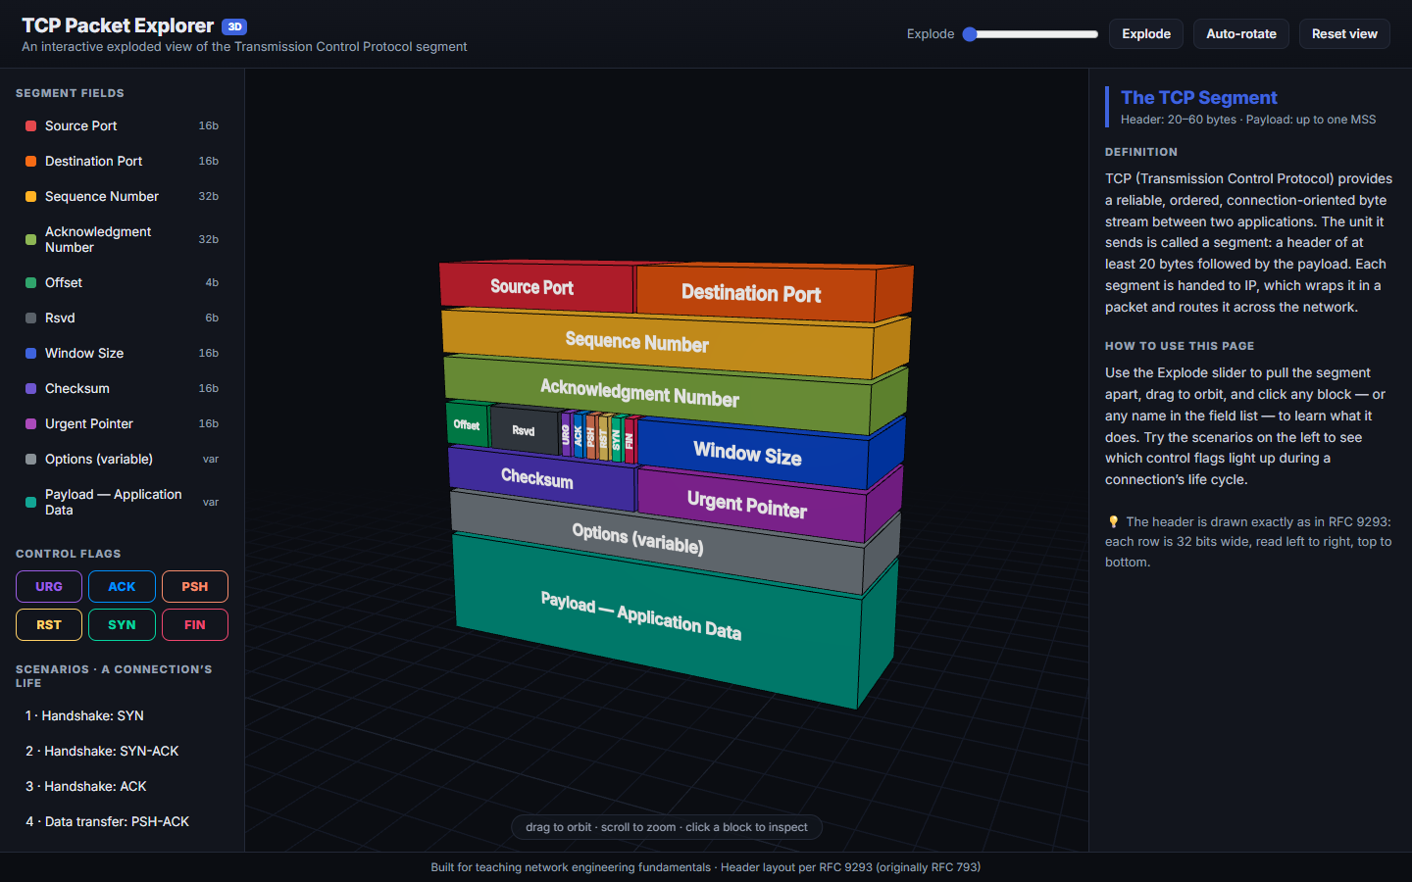This screenshot has height=882, width=1412.
Task: Toggle the SYN control flag
Action: (122, 624)
